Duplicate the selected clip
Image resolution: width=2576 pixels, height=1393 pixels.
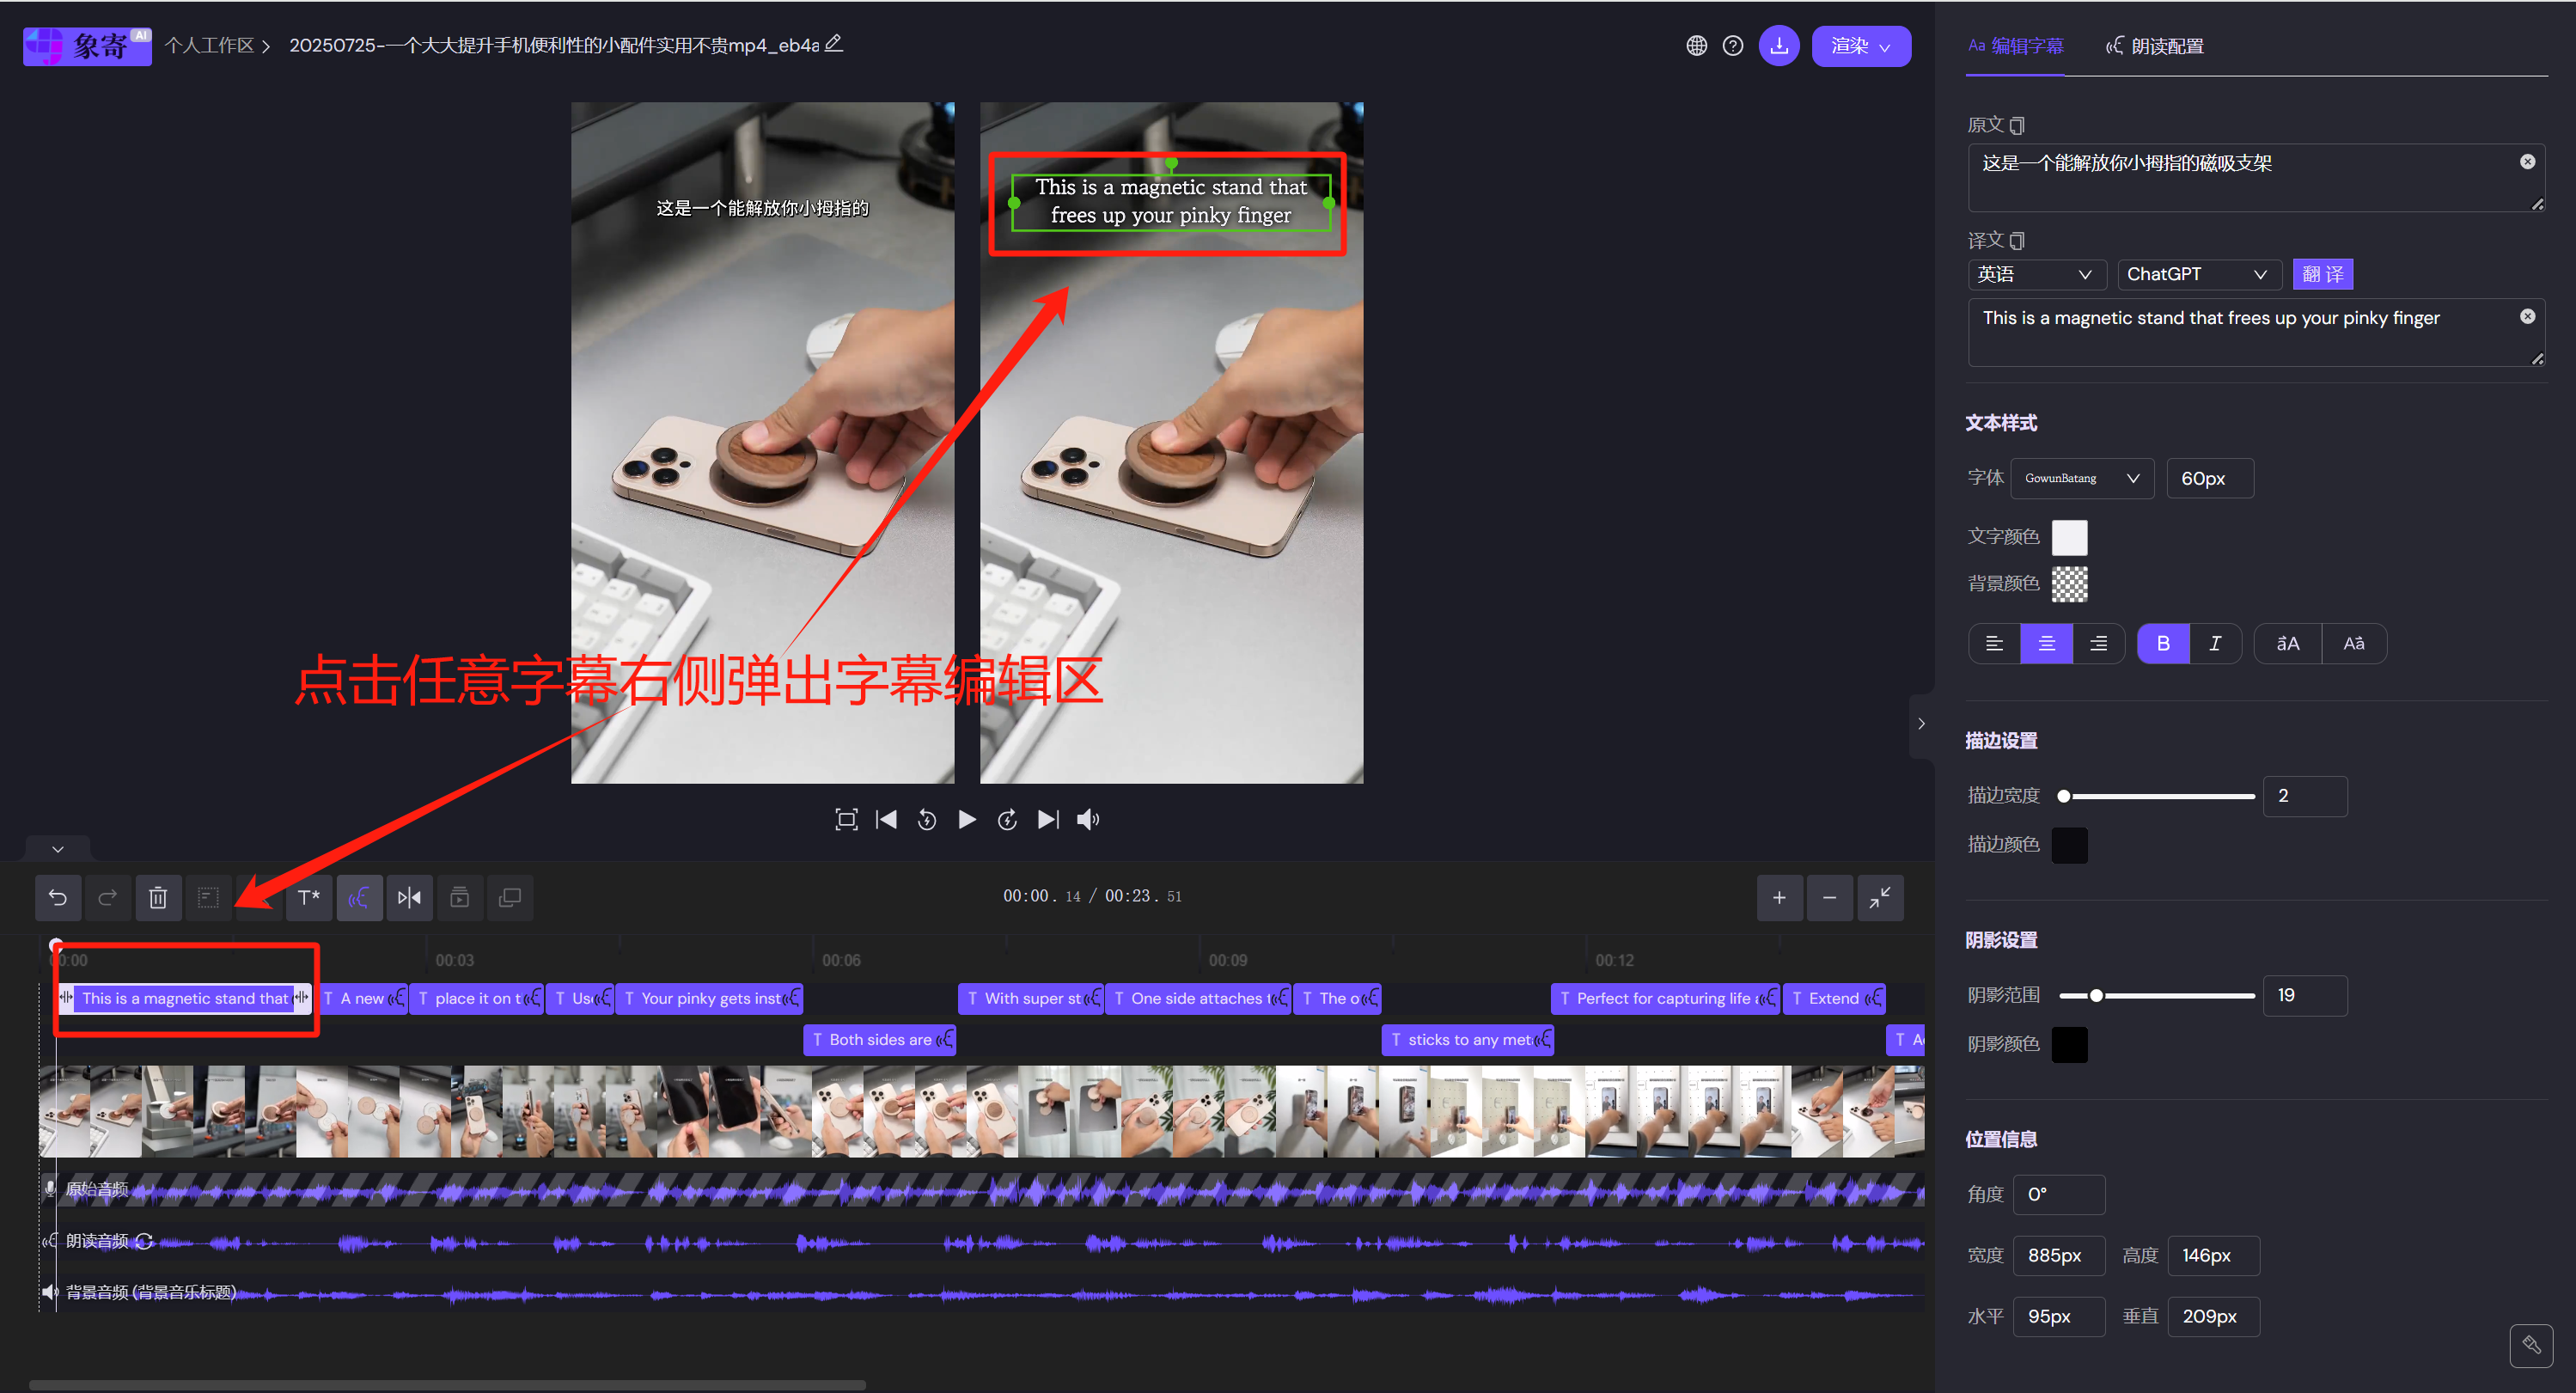click(x=510, y=897)
